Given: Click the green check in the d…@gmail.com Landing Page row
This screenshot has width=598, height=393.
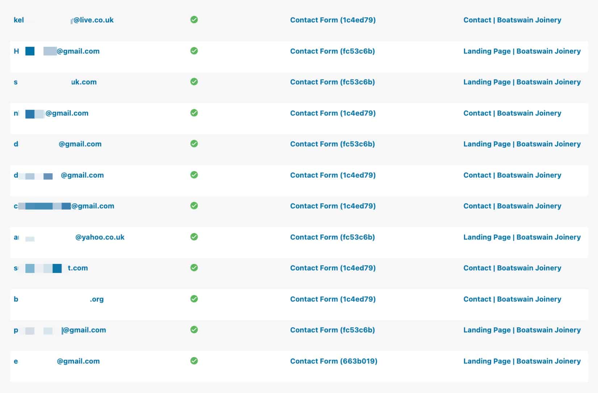Looking at the screenshot, I should coord(194,144).
